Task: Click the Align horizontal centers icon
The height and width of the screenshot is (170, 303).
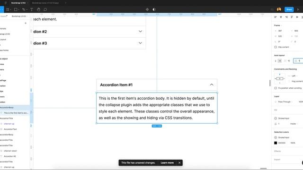Action: [281, 17]
